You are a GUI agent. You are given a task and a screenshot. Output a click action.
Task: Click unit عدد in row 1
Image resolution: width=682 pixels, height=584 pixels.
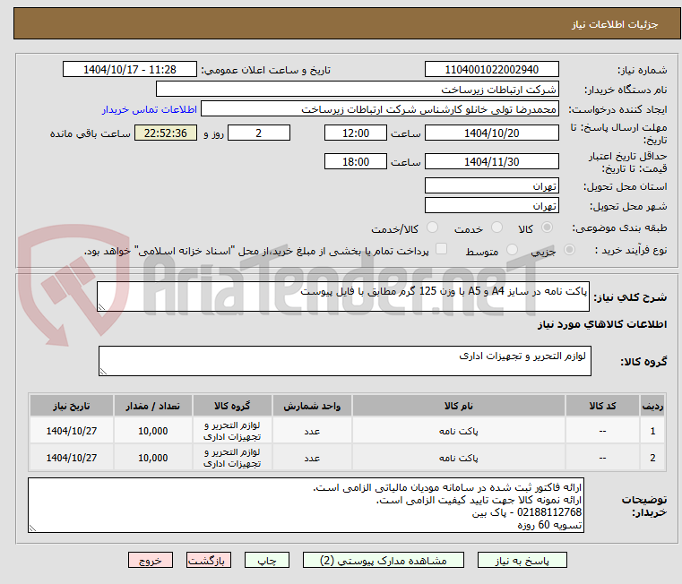pos(312,431)
